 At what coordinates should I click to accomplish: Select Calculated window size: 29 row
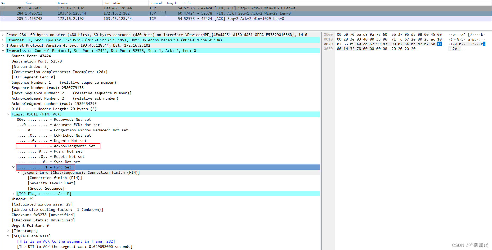coord(42,204)
